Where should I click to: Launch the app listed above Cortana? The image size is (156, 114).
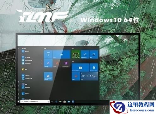tap(26, 75)
